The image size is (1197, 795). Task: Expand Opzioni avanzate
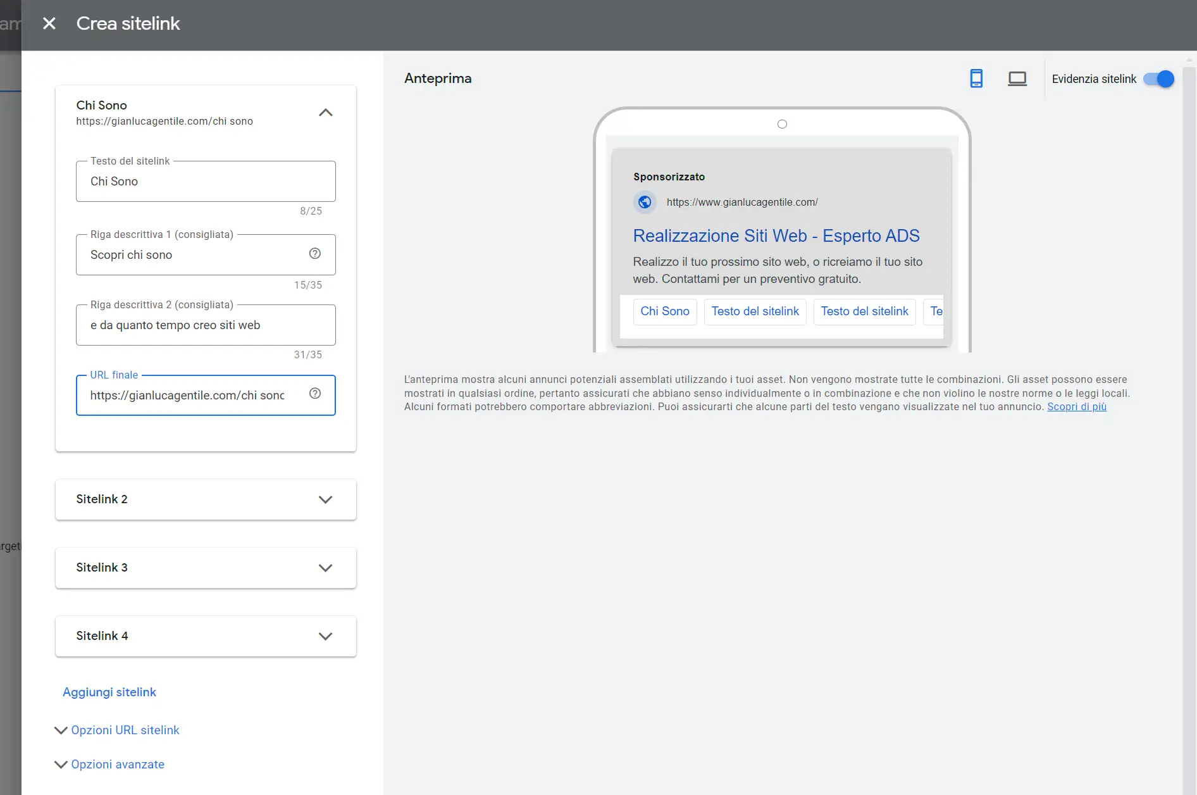pyautogui.click(x=110, y=764)
